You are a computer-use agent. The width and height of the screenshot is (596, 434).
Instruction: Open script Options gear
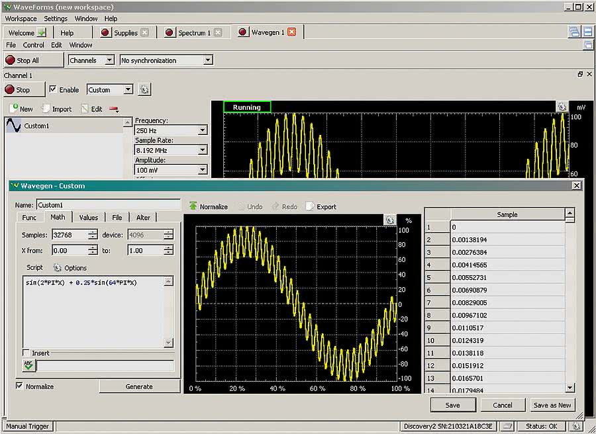click(x=57, y=268)
